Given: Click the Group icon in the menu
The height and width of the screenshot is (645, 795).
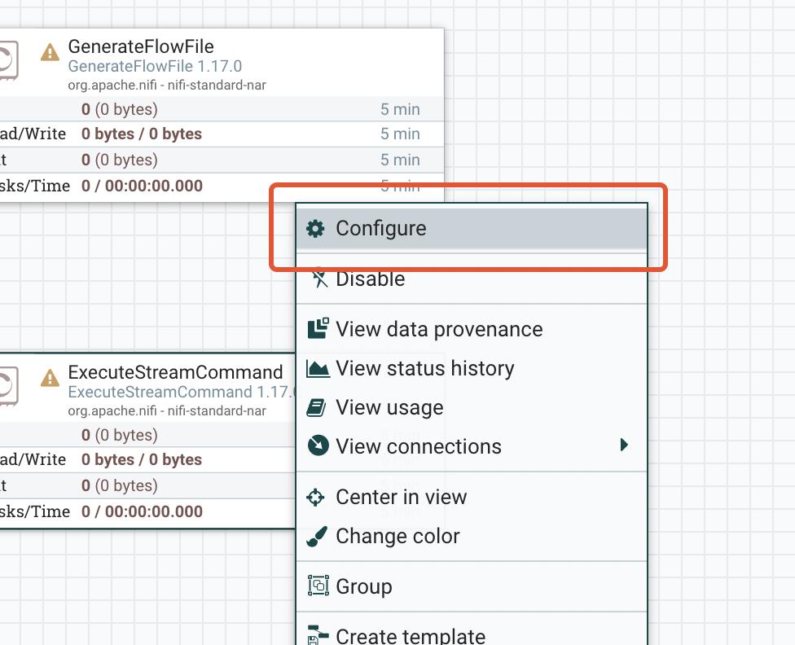Looking at the screenshot, I should click(x=317, y=586).
